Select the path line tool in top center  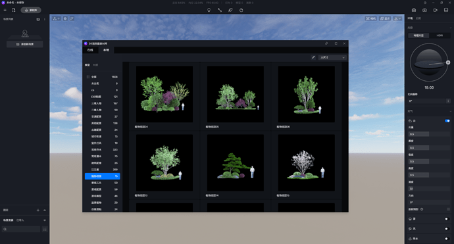tap(220, 10)
